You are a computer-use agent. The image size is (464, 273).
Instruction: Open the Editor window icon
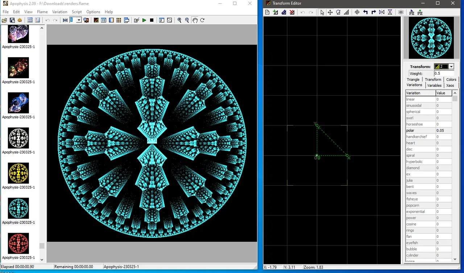96,20
